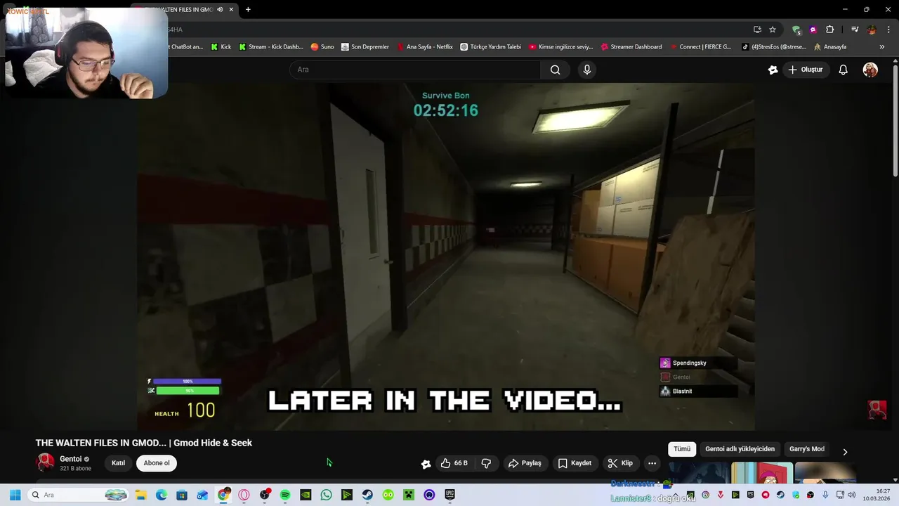Open Opera GX from the taskbar
The width and height of the screenshot is (899, 506).
pos(244,495)
